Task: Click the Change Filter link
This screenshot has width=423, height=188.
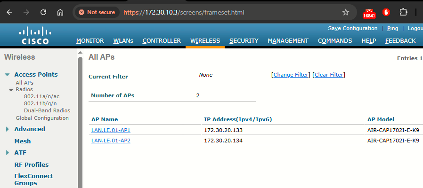Action: tap(291, 75)
